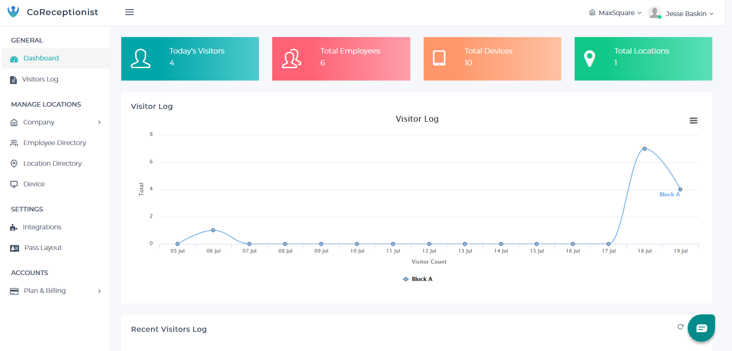Toggle the Block A legend series
732x351 pixels.
click(417, 279)
